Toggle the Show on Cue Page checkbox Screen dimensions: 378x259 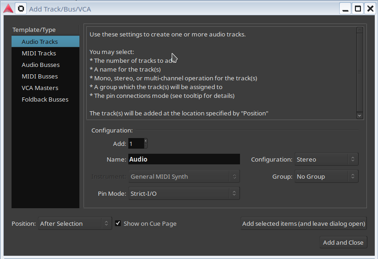[118, 223]
